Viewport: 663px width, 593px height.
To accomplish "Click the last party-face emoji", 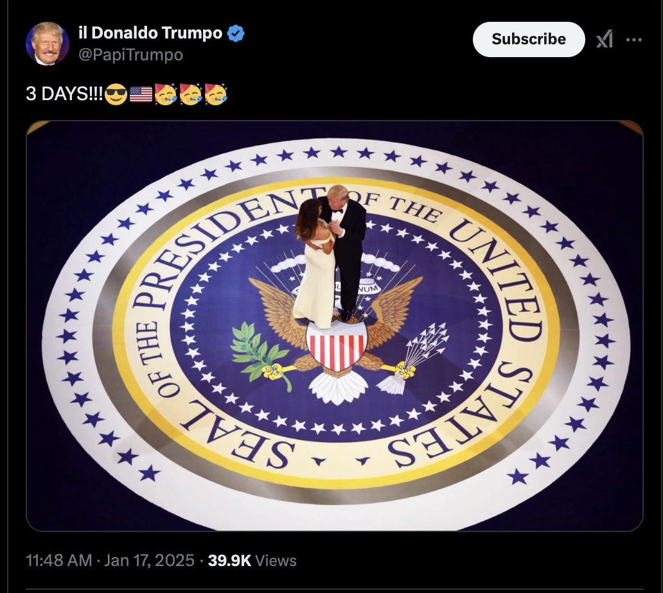I will [216, 94].
